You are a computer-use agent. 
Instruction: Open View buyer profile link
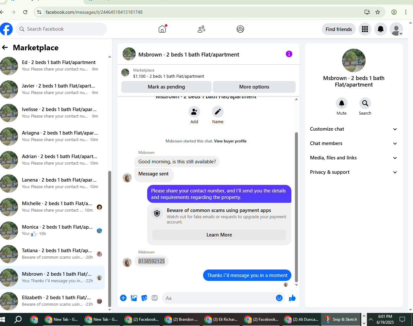[230, 141]
